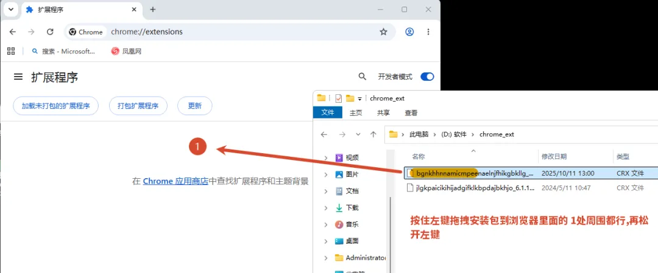Open Explorer recent locations dropdown
Screen dimensions: 658x273
tap(358, 134)
